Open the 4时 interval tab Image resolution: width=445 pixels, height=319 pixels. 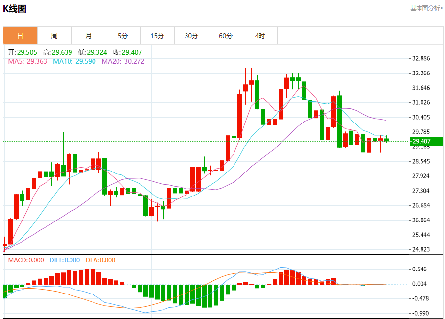pos(260,36)
